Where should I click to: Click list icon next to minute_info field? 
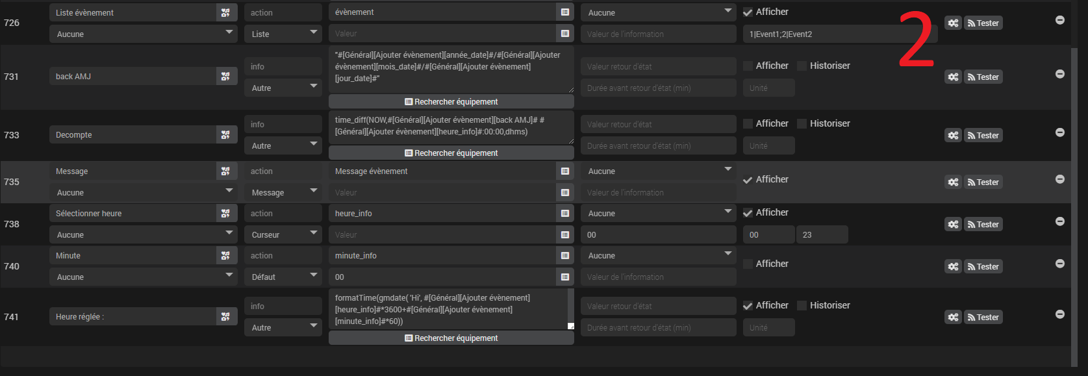click(565, 256)
